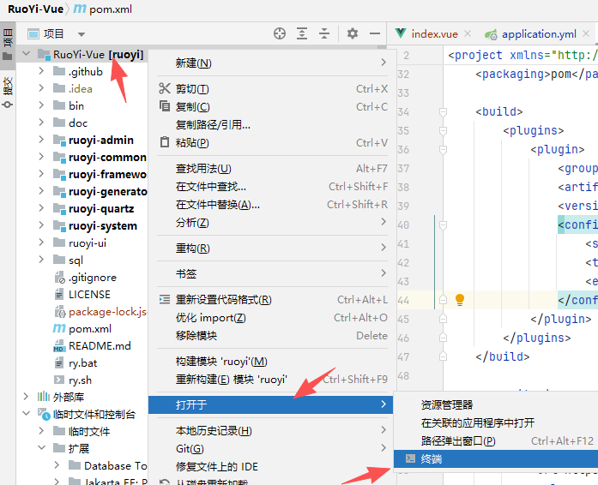Click the expand all icon in project panel
The image size is (598, 485).
302,33
